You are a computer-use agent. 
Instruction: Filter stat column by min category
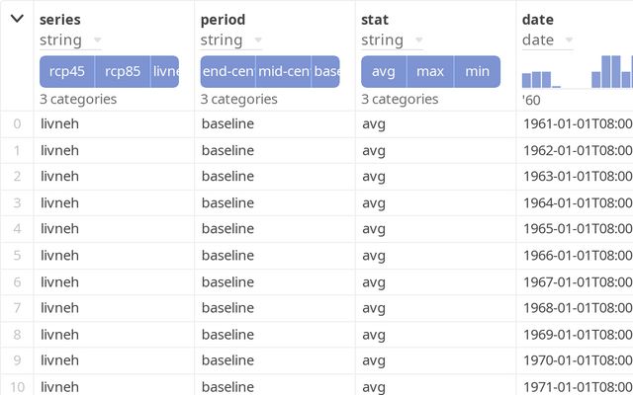(477, 71)
